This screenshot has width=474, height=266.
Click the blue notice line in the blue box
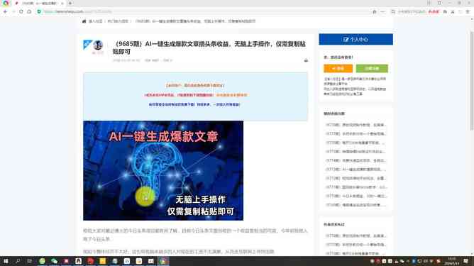(x=194, y=104)
